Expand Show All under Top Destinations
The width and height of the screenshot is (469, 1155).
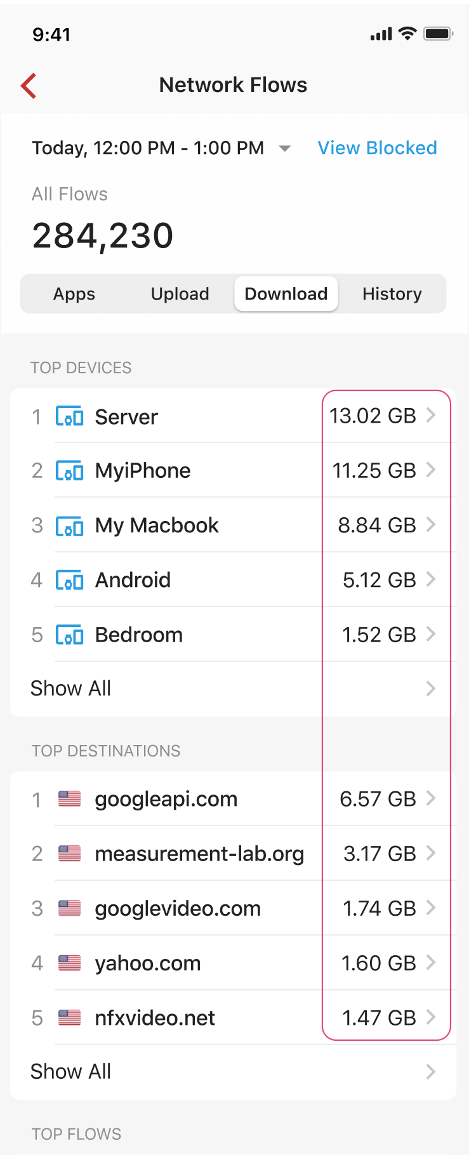click(x=233, y=1072)
